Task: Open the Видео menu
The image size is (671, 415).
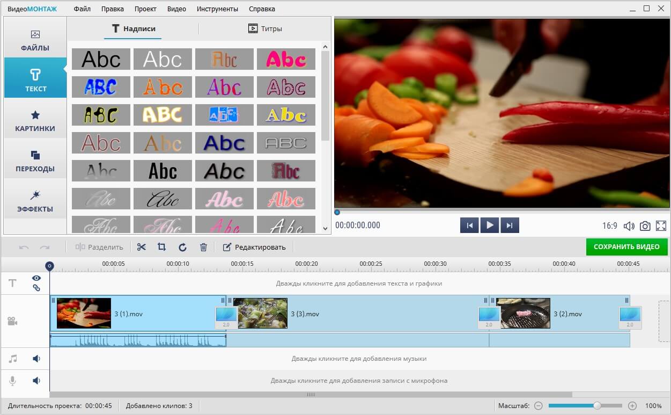Action: [176, 9]
